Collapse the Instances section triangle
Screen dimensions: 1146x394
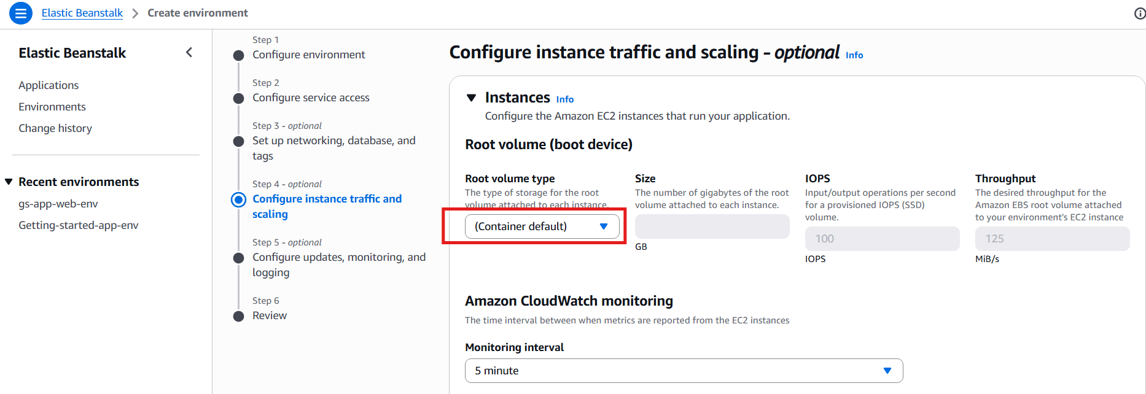[472, 98]
